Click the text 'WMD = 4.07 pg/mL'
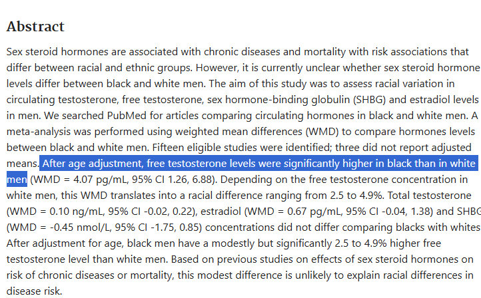 (81, 179)
